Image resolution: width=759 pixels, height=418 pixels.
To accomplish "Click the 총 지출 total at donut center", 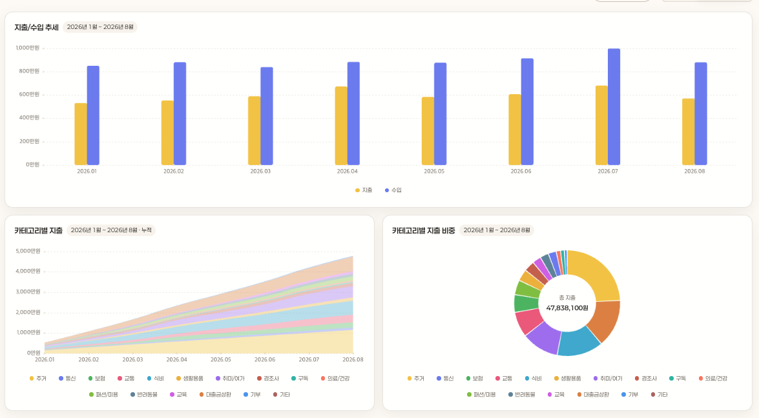I will 567,308.
